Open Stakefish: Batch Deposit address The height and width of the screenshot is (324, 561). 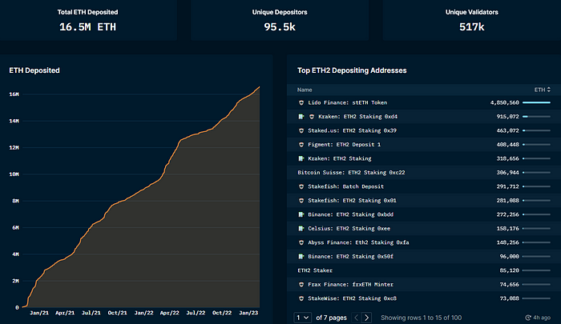pos(345,186)
